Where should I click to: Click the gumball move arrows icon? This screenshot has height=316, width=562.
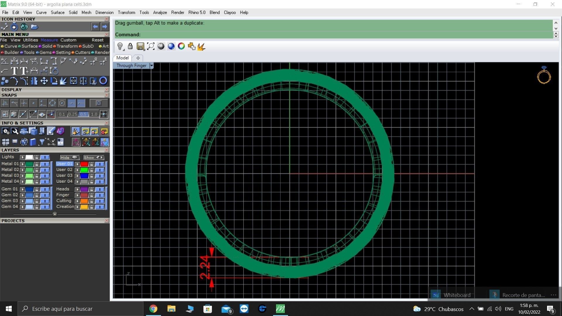pyautogui.click(x=44, y=81)
